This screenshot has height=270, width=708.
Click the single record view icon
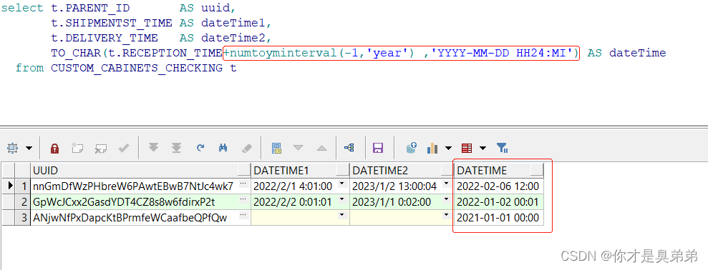pyautogui.click(x=276, y=148)
